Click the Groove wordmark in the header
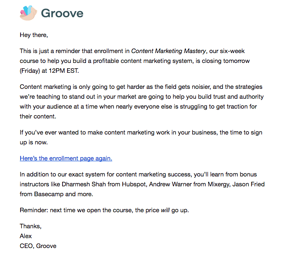 click(x=62, y=13)
